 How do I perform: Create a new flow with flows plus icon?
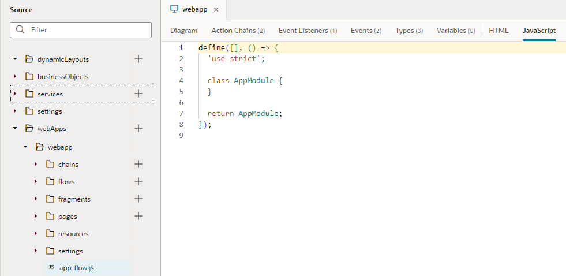[138, 181]
